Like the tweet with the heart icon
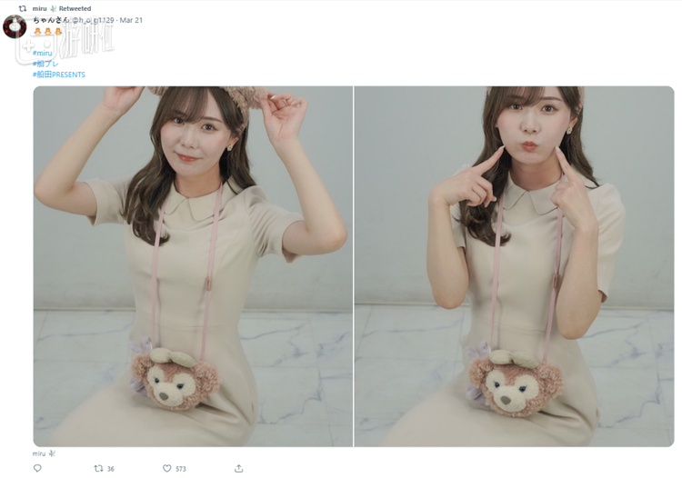This screenshot has width=682, height=478. (x=167, y=468)
